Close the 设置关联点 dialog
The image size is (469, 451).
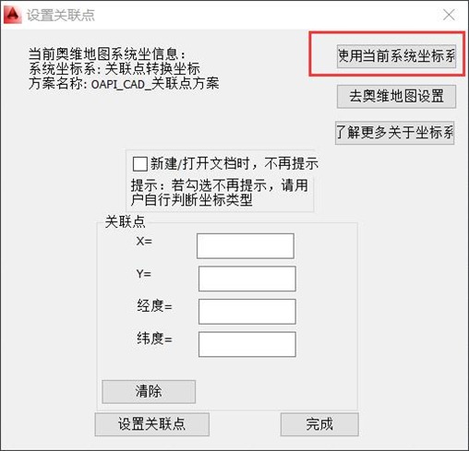(x=449, y=15)
